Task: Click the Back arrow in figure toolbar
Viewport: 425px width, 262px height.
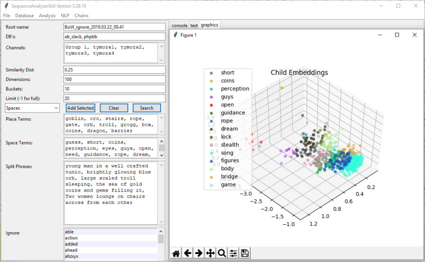Action: 188,253
